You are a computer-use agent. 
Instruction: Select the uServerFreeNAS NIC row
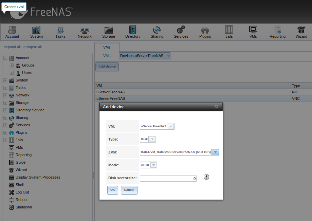pos(203,92)
